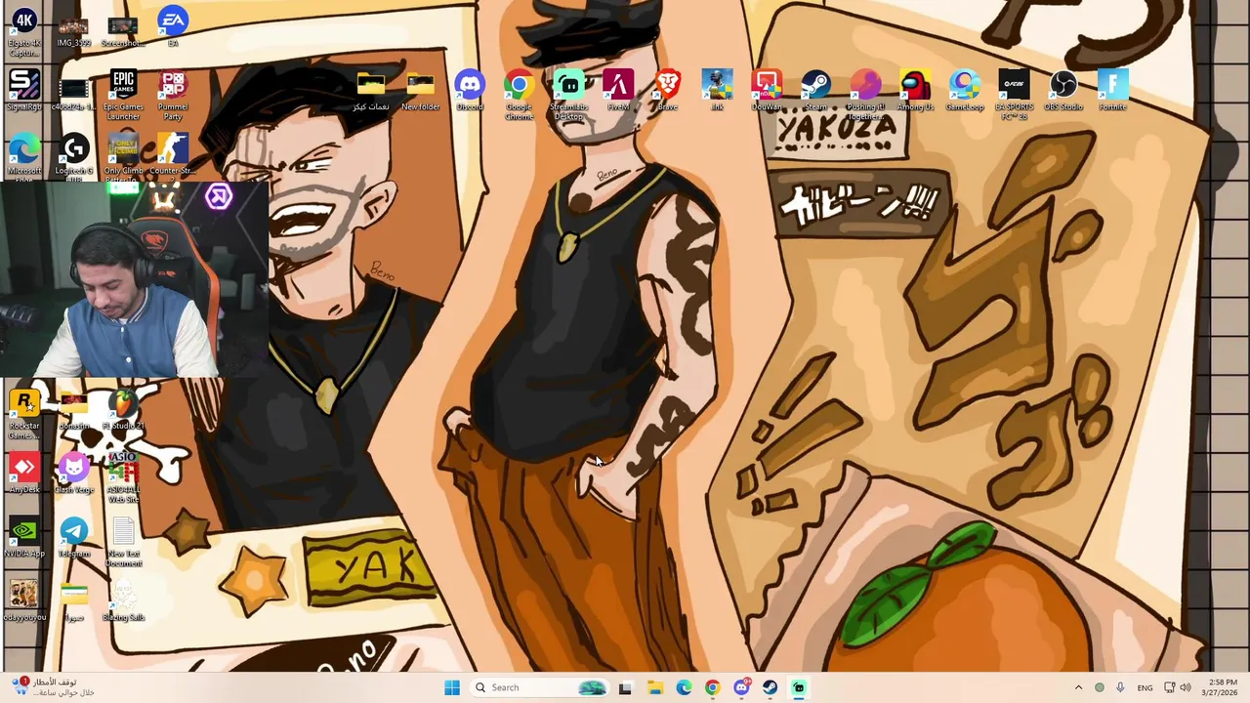Open the SignalRgb desktop icon

pos(24,91)
